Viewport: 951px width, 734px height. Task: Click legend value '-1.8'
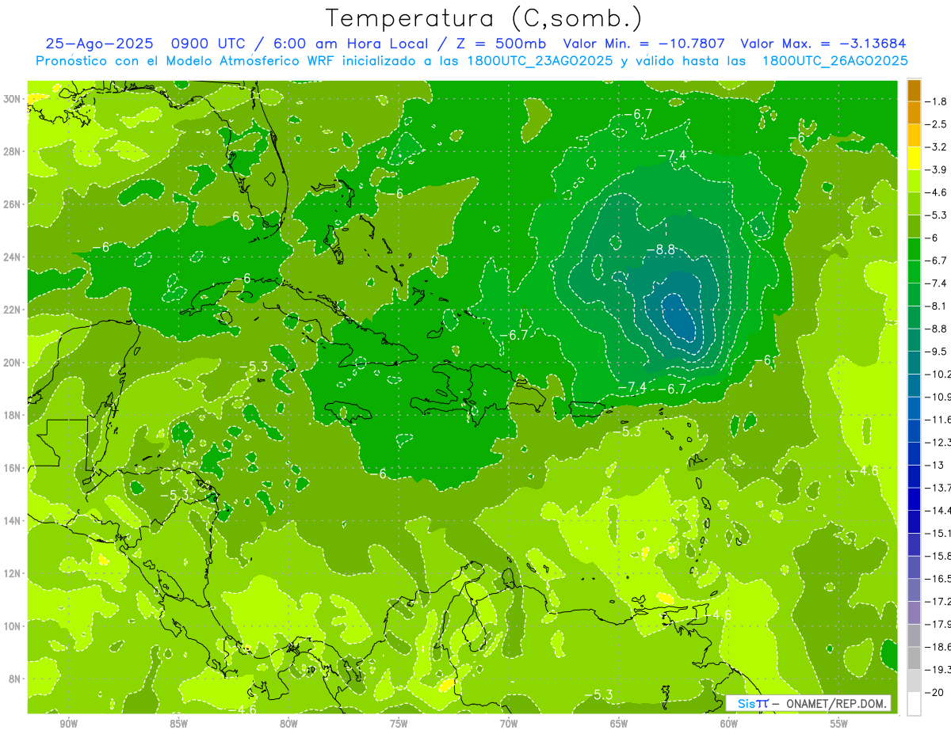(937, 101)
